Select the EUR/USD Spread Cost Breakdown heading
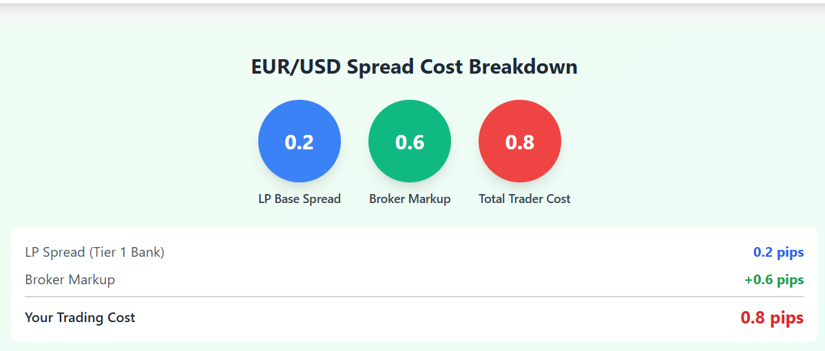Screen dimensions: 825x351 [414, 67]
